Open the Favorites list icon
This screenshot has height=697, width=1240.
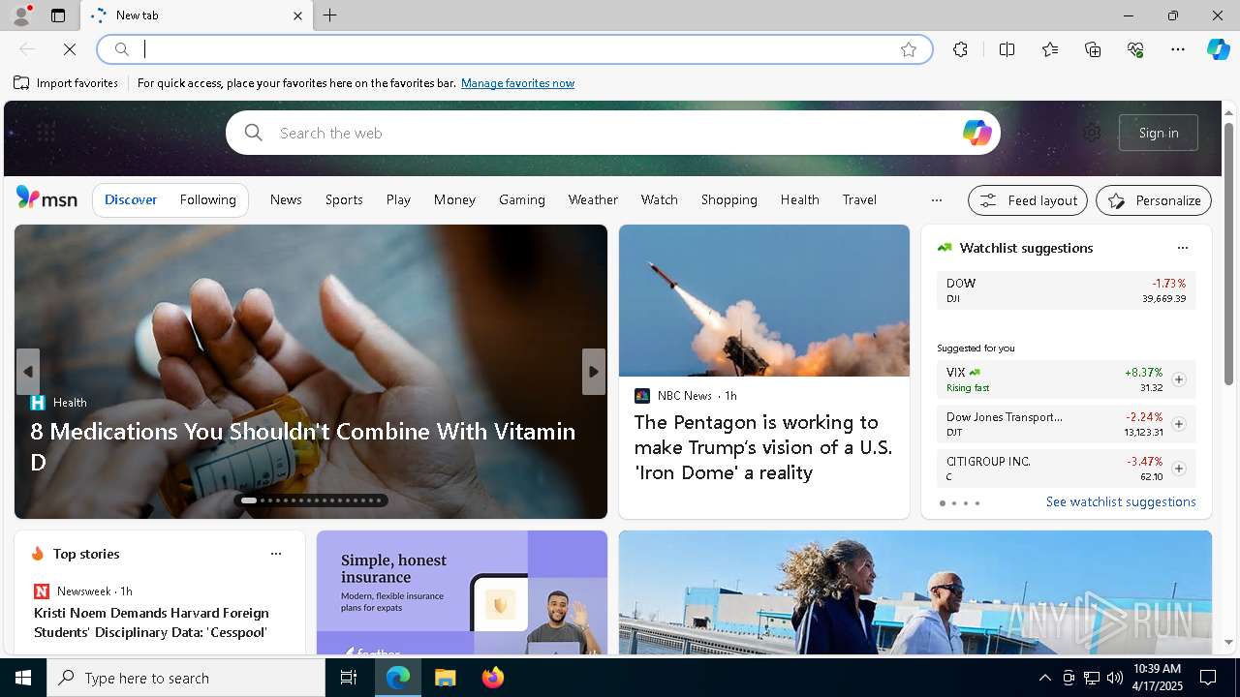click(x=1050, y=49)
